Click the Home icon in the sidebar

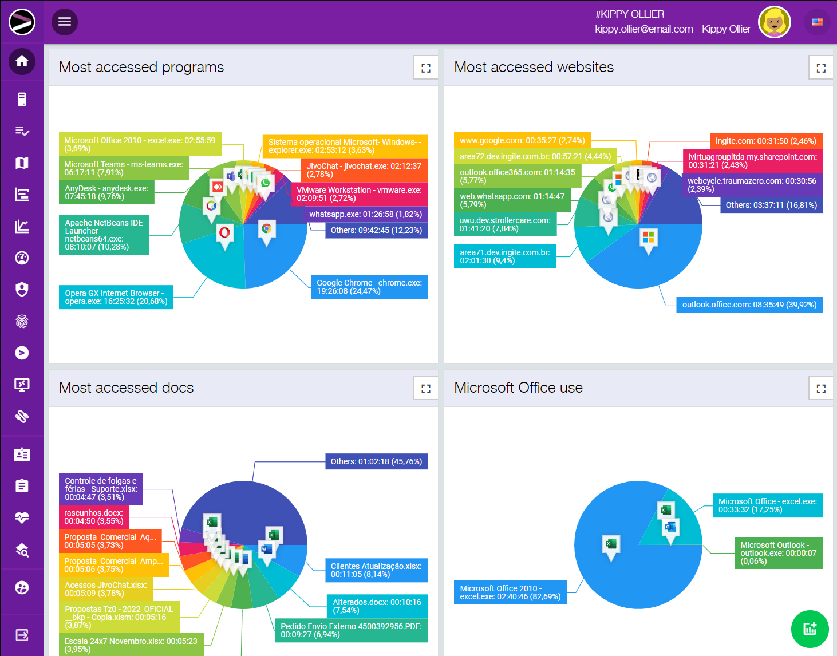click(22, 61)
